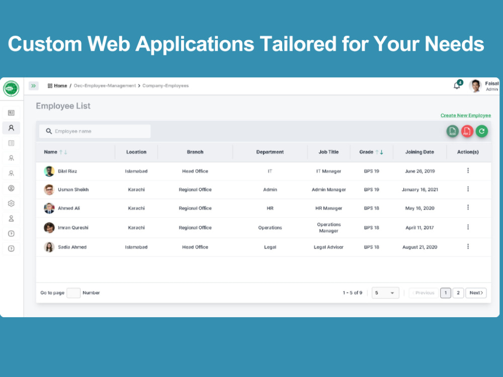Open the dashboard icon in sidebar

pyautogui.click(x=11, y=113)
